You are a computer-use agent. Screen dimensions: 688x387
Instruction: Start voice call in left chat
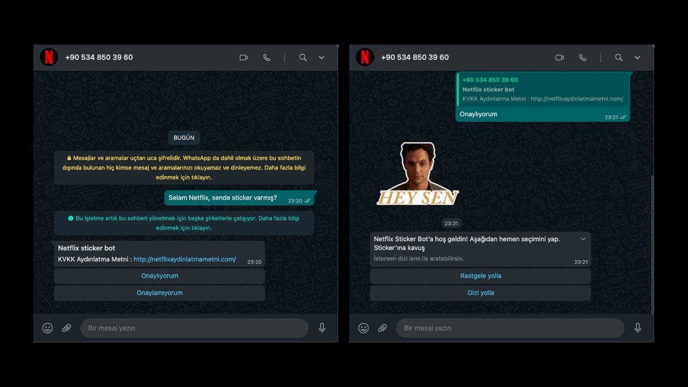(x=267, y=58)
